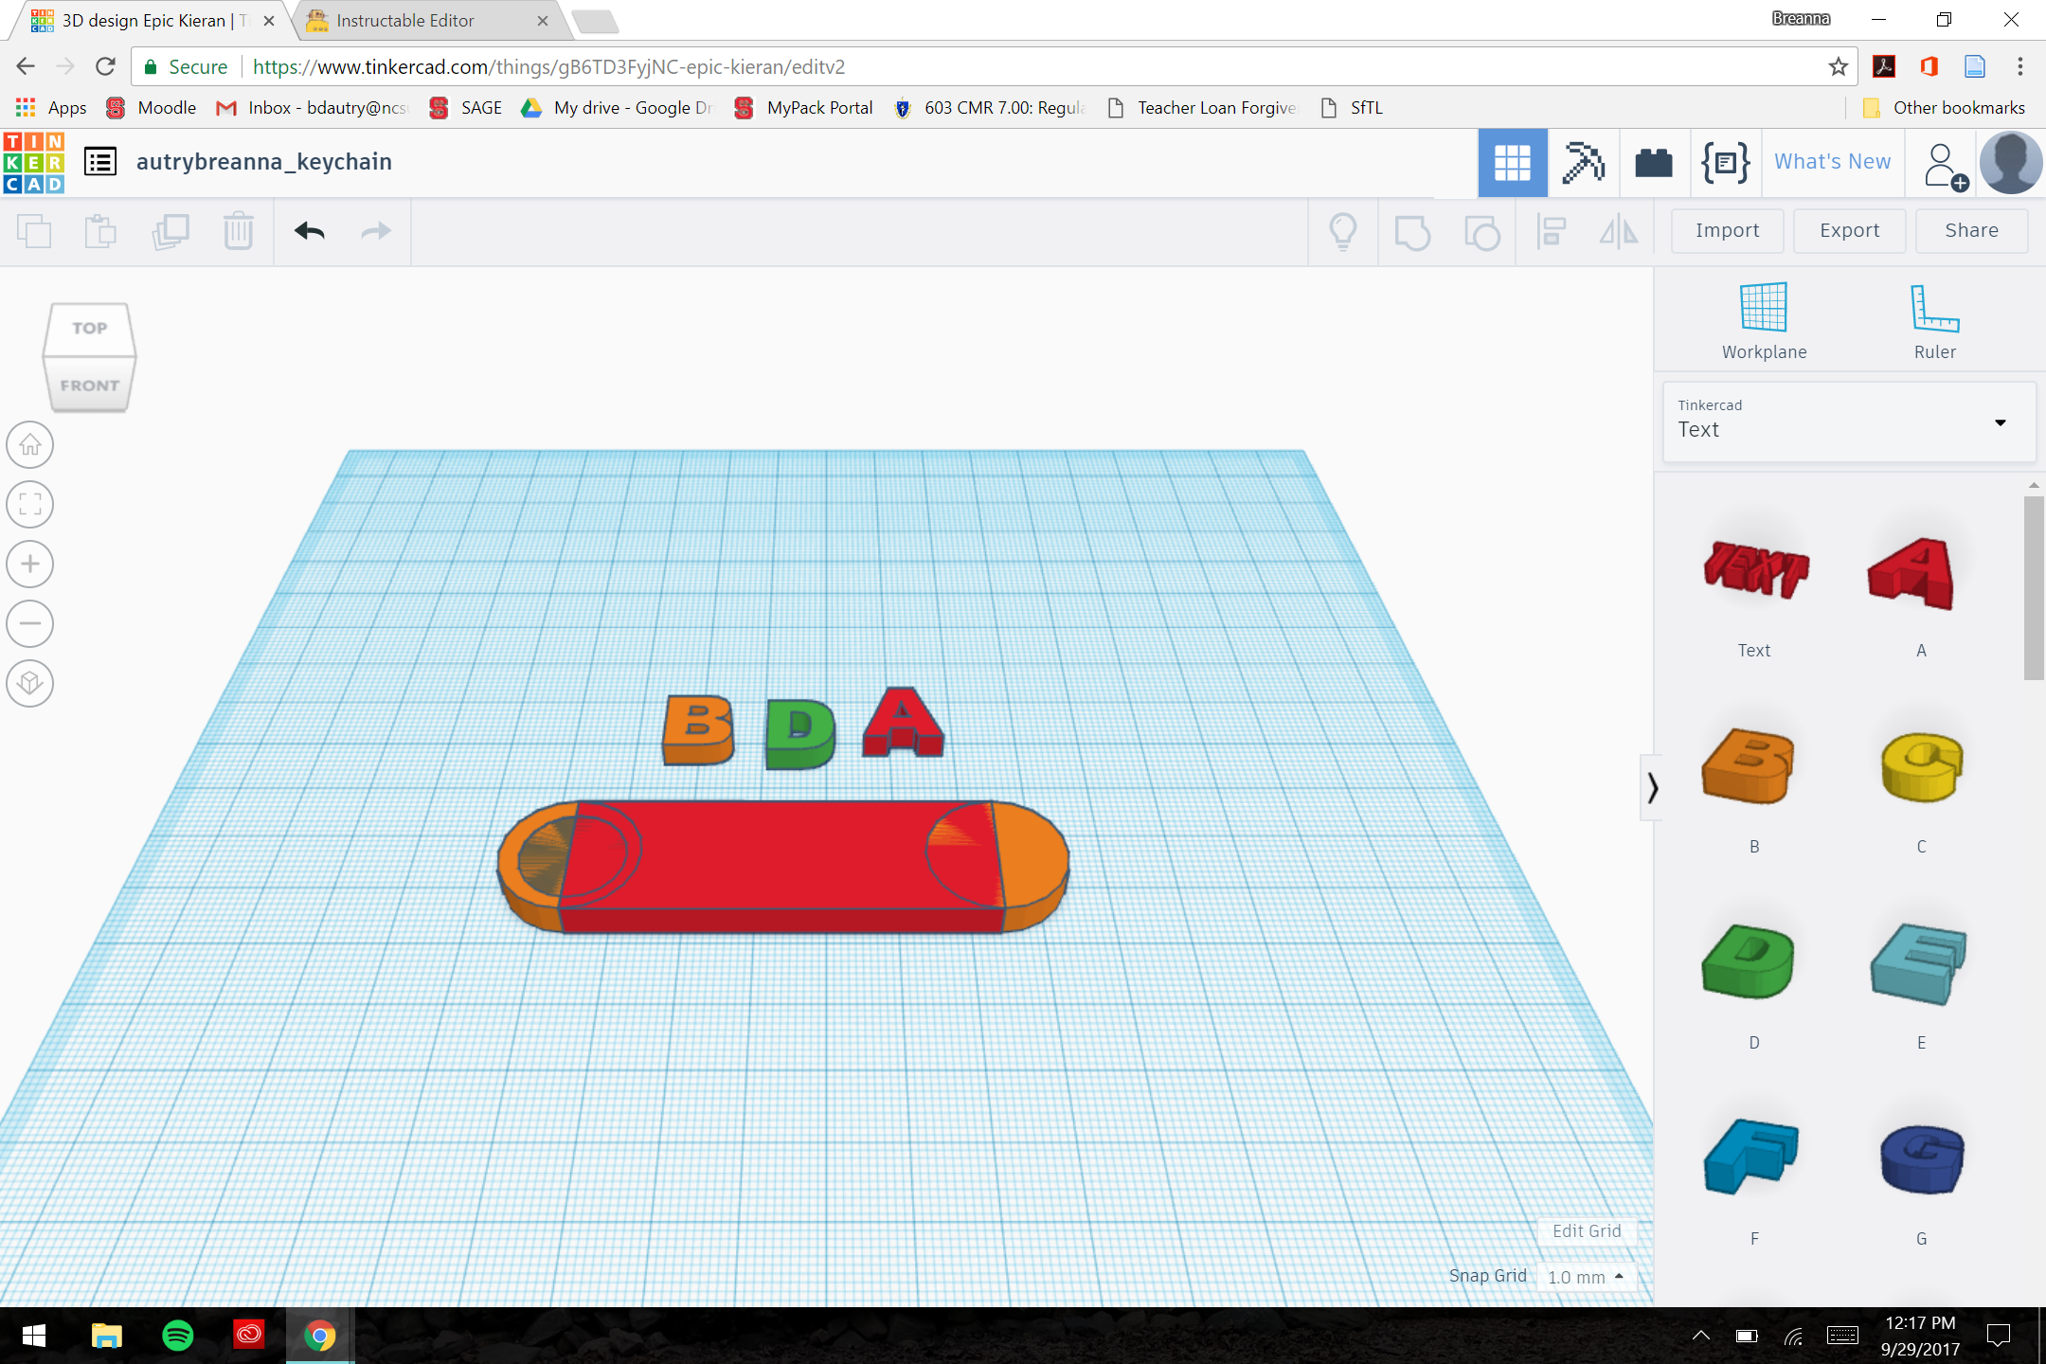Image resolution: width=2046 pixels, height=1364 pixels.
Task: Click the Undo arrow icon
Action: tap(308, 231)
